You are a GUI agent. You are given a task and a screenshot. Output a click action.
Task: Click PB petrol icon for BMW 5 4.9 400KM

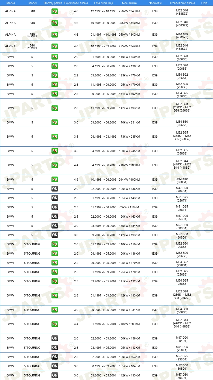tap(54, 180)
